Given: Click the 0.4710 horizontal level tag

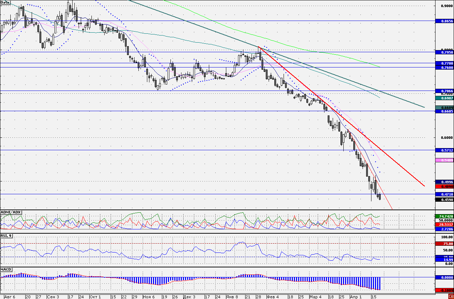Looking at the screenshot, I should (444, 194).
